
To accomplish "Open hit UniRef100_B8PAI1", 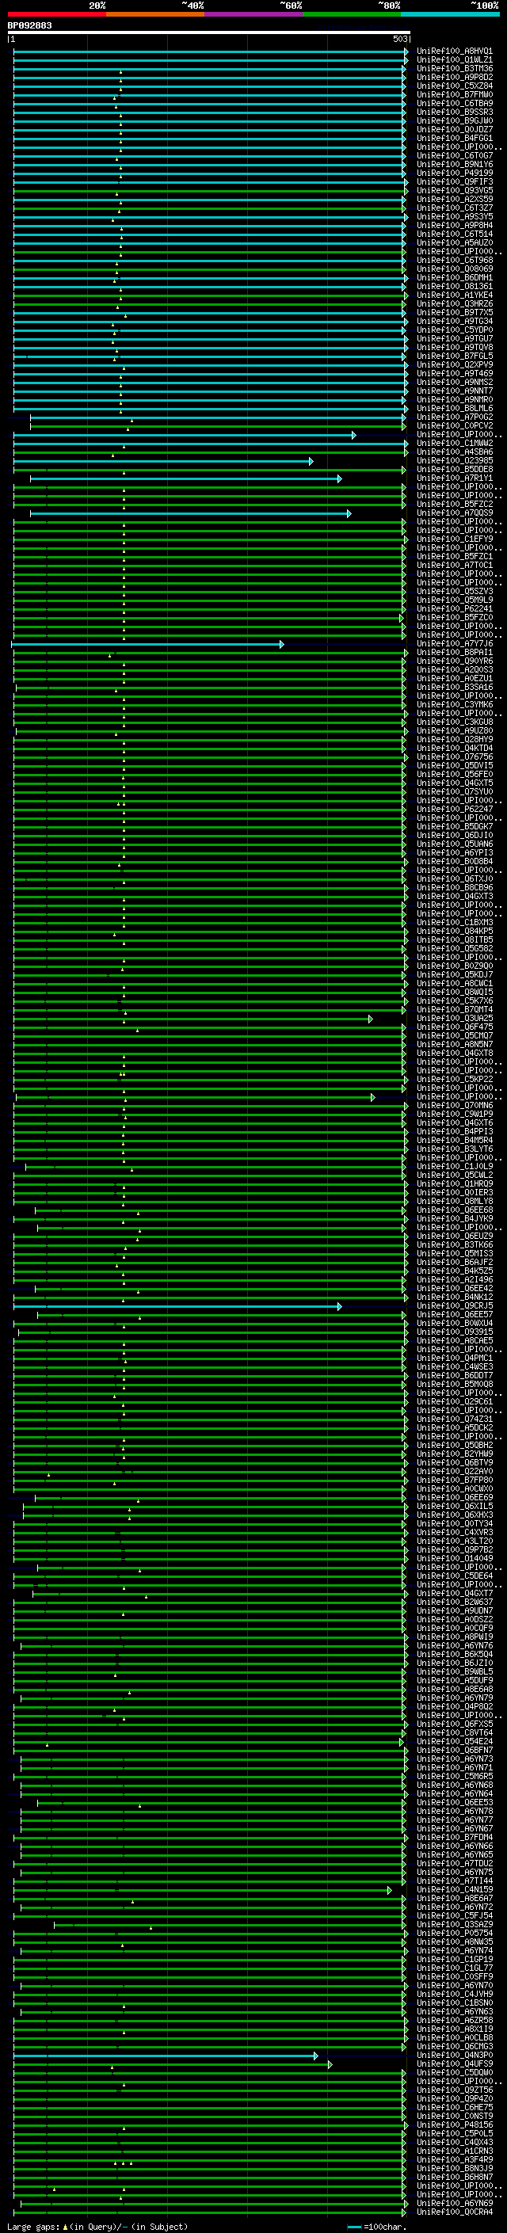I will (455, 652).
